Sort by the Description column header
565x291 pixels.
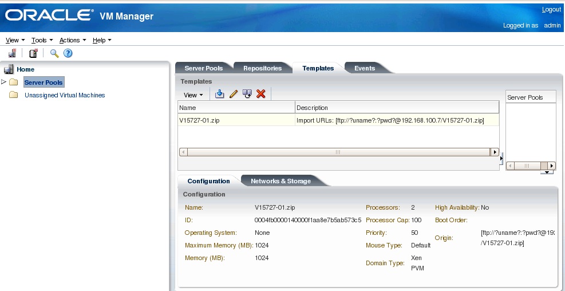(x=397, y=108)
